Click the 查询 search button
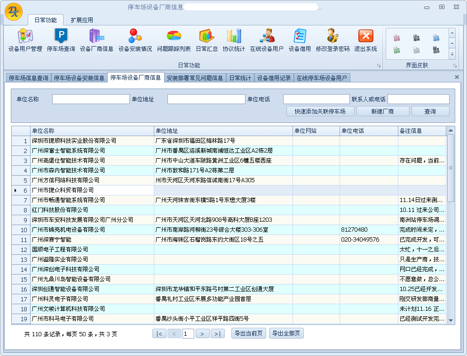The width and height of the screenshot is (467, 356). tap(430, 111)
